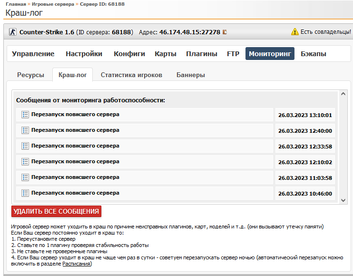Follow the Расписания link
The height and width of the screenshot is (276, 353).
point(76,264)
